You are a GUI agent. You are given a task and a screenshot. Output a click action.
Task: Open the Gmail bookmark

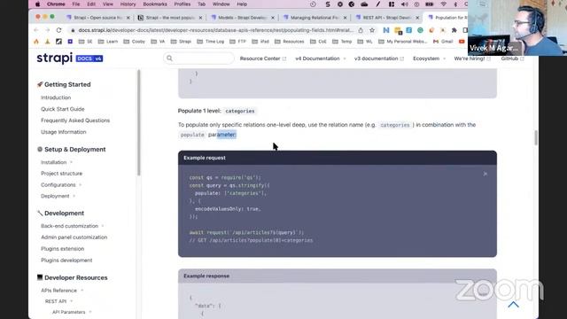443,42
